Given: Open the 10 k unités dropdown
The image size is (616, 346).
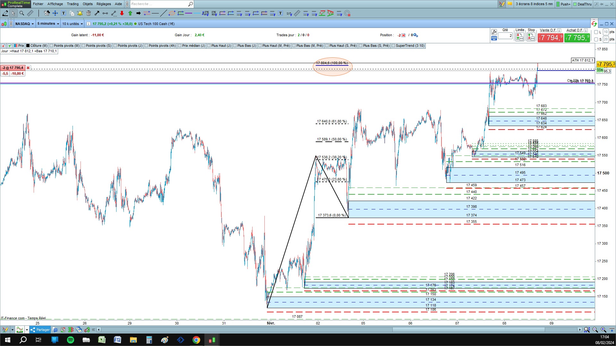Looking at the screenshot, I should coord(73,24).
